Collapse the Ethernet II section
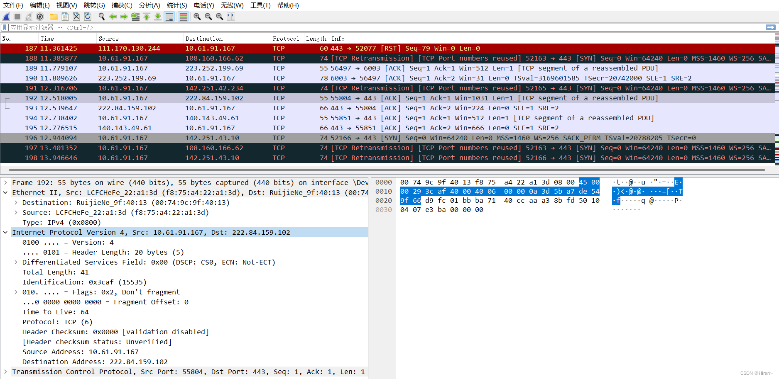 5,192
